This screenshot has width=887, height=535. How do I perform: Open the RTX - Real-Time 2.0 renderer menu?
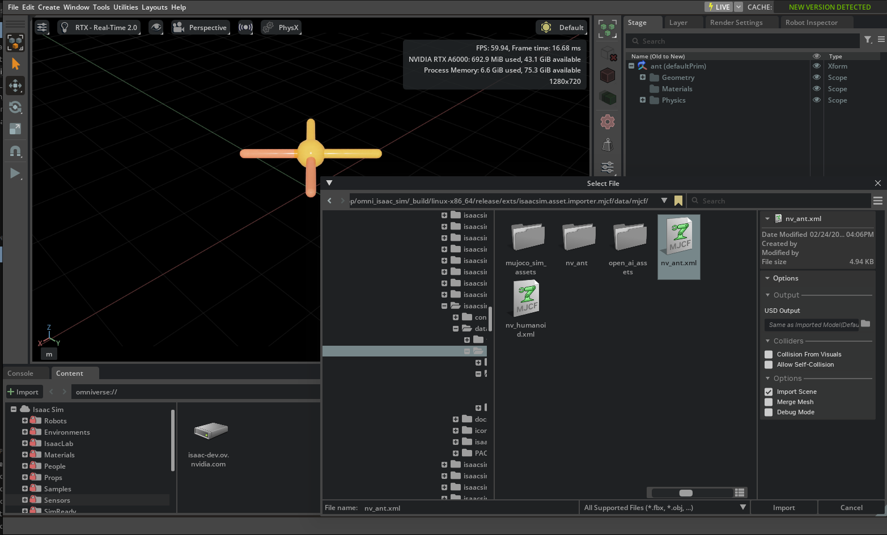pyautogui.click(x=99, y=27)
